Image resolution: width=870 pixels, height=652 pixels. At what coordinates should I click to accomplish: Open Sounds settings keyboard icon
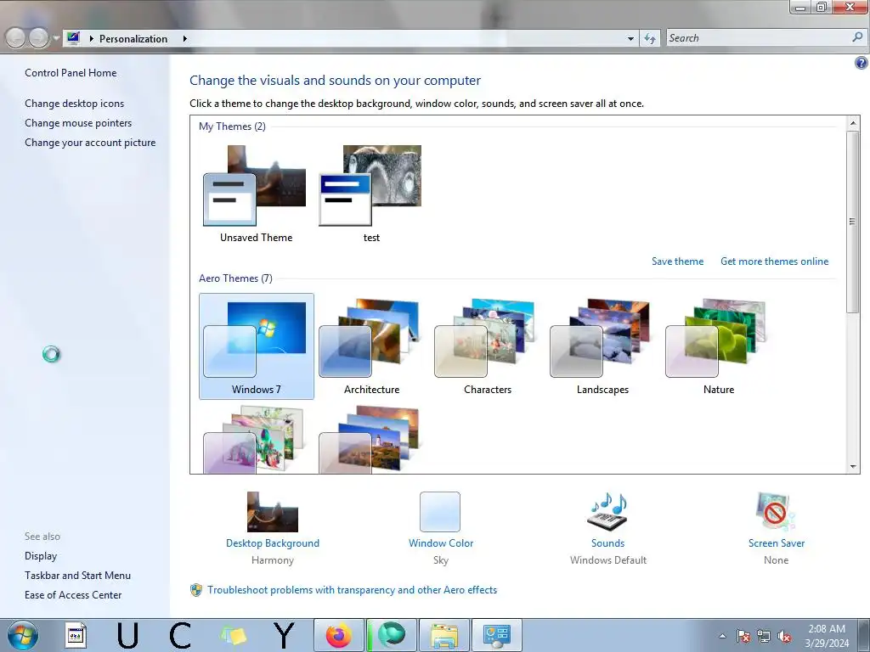[607, 512]
